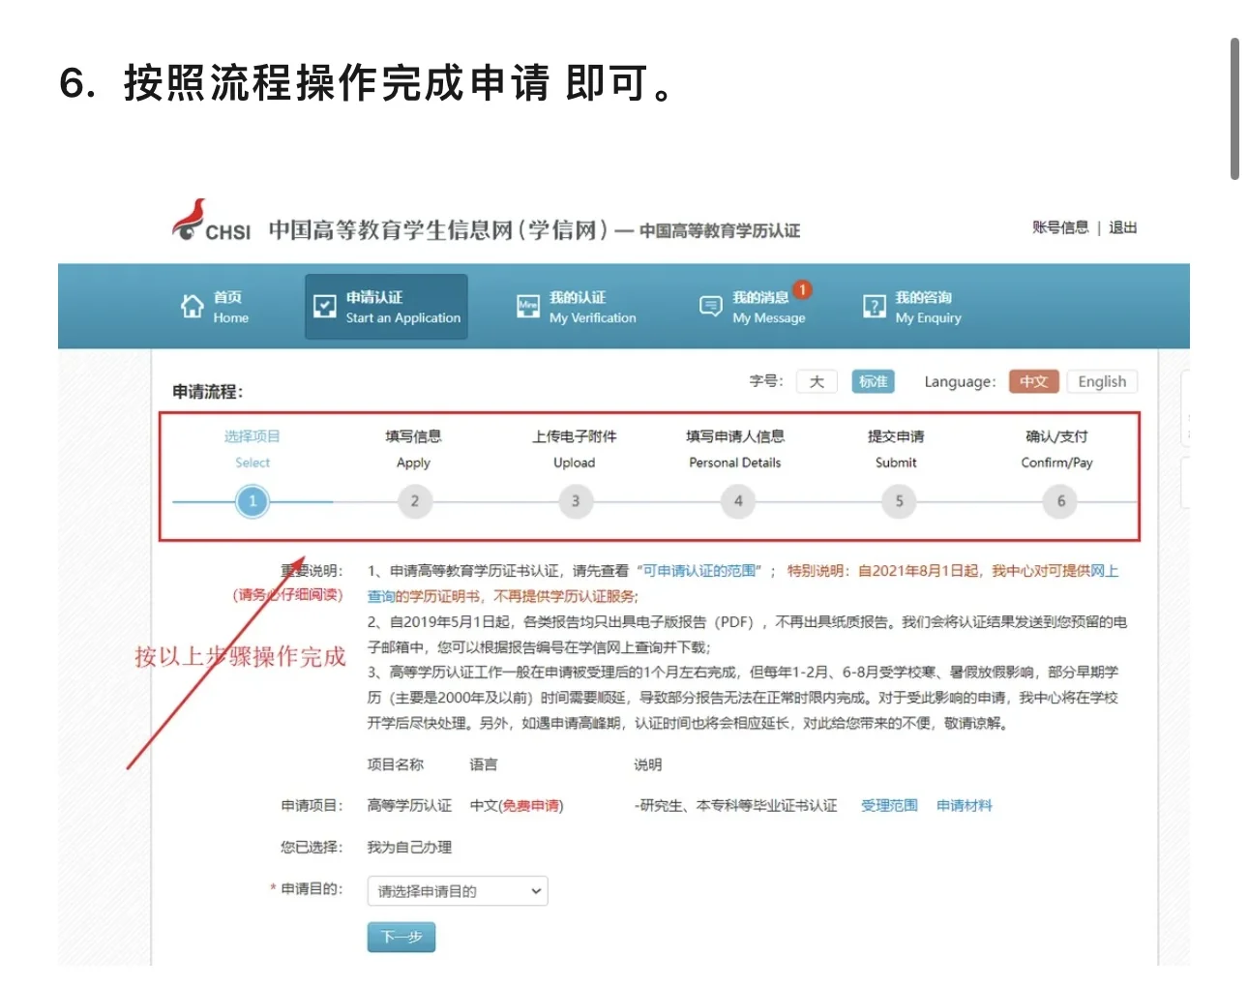Click the CHSI logo
The height and width of the screenshot is (987, 1248).
[211, 221]
